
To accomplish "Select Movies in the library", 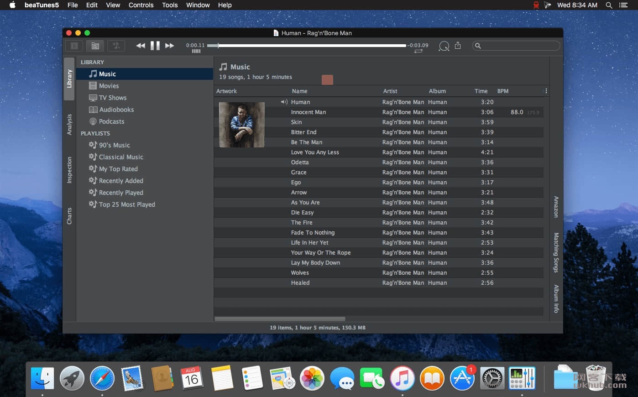I will (x=145, y=86).
